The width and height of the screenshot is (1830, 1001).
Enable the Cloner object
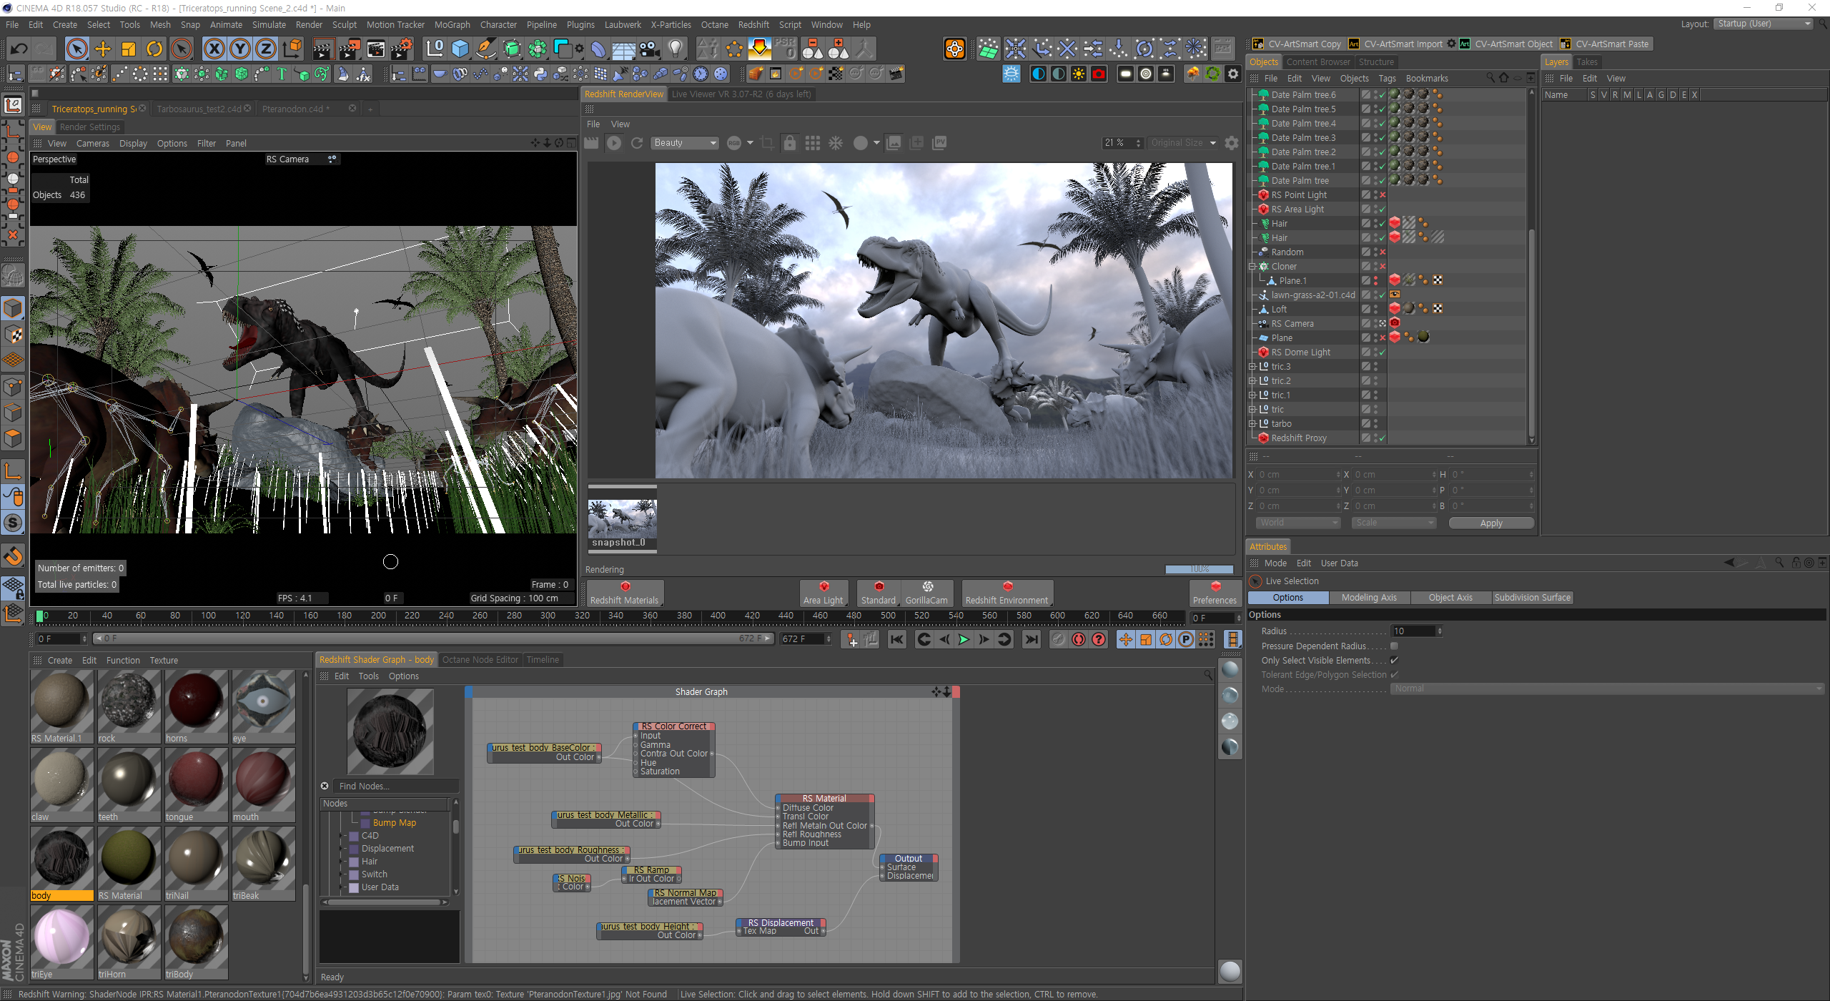1383,266
